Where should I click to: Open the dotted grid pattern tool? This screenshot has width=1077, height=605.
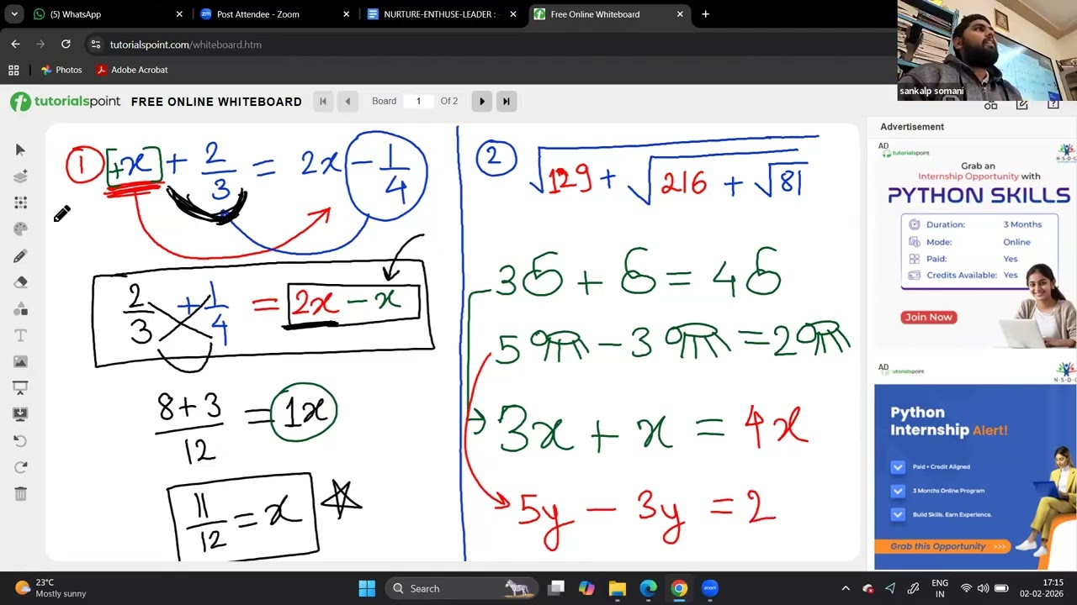point(20,203)
